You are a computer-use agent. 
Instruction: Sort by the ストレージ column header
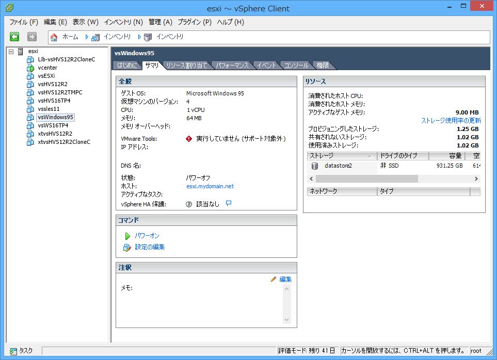pos(342,156)
